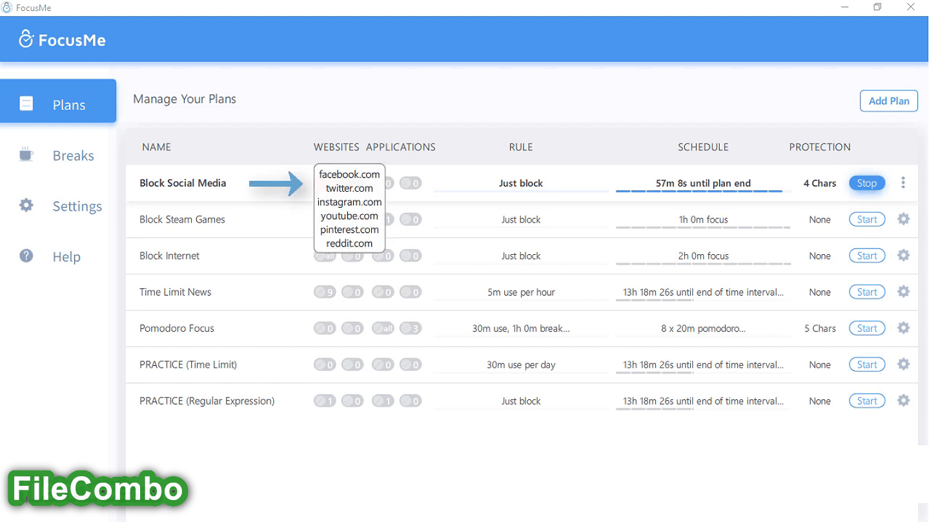Viewport: 929px width, 522px height.
Task: Start the Block Internet plan
Action: click(x=866, y=256)
